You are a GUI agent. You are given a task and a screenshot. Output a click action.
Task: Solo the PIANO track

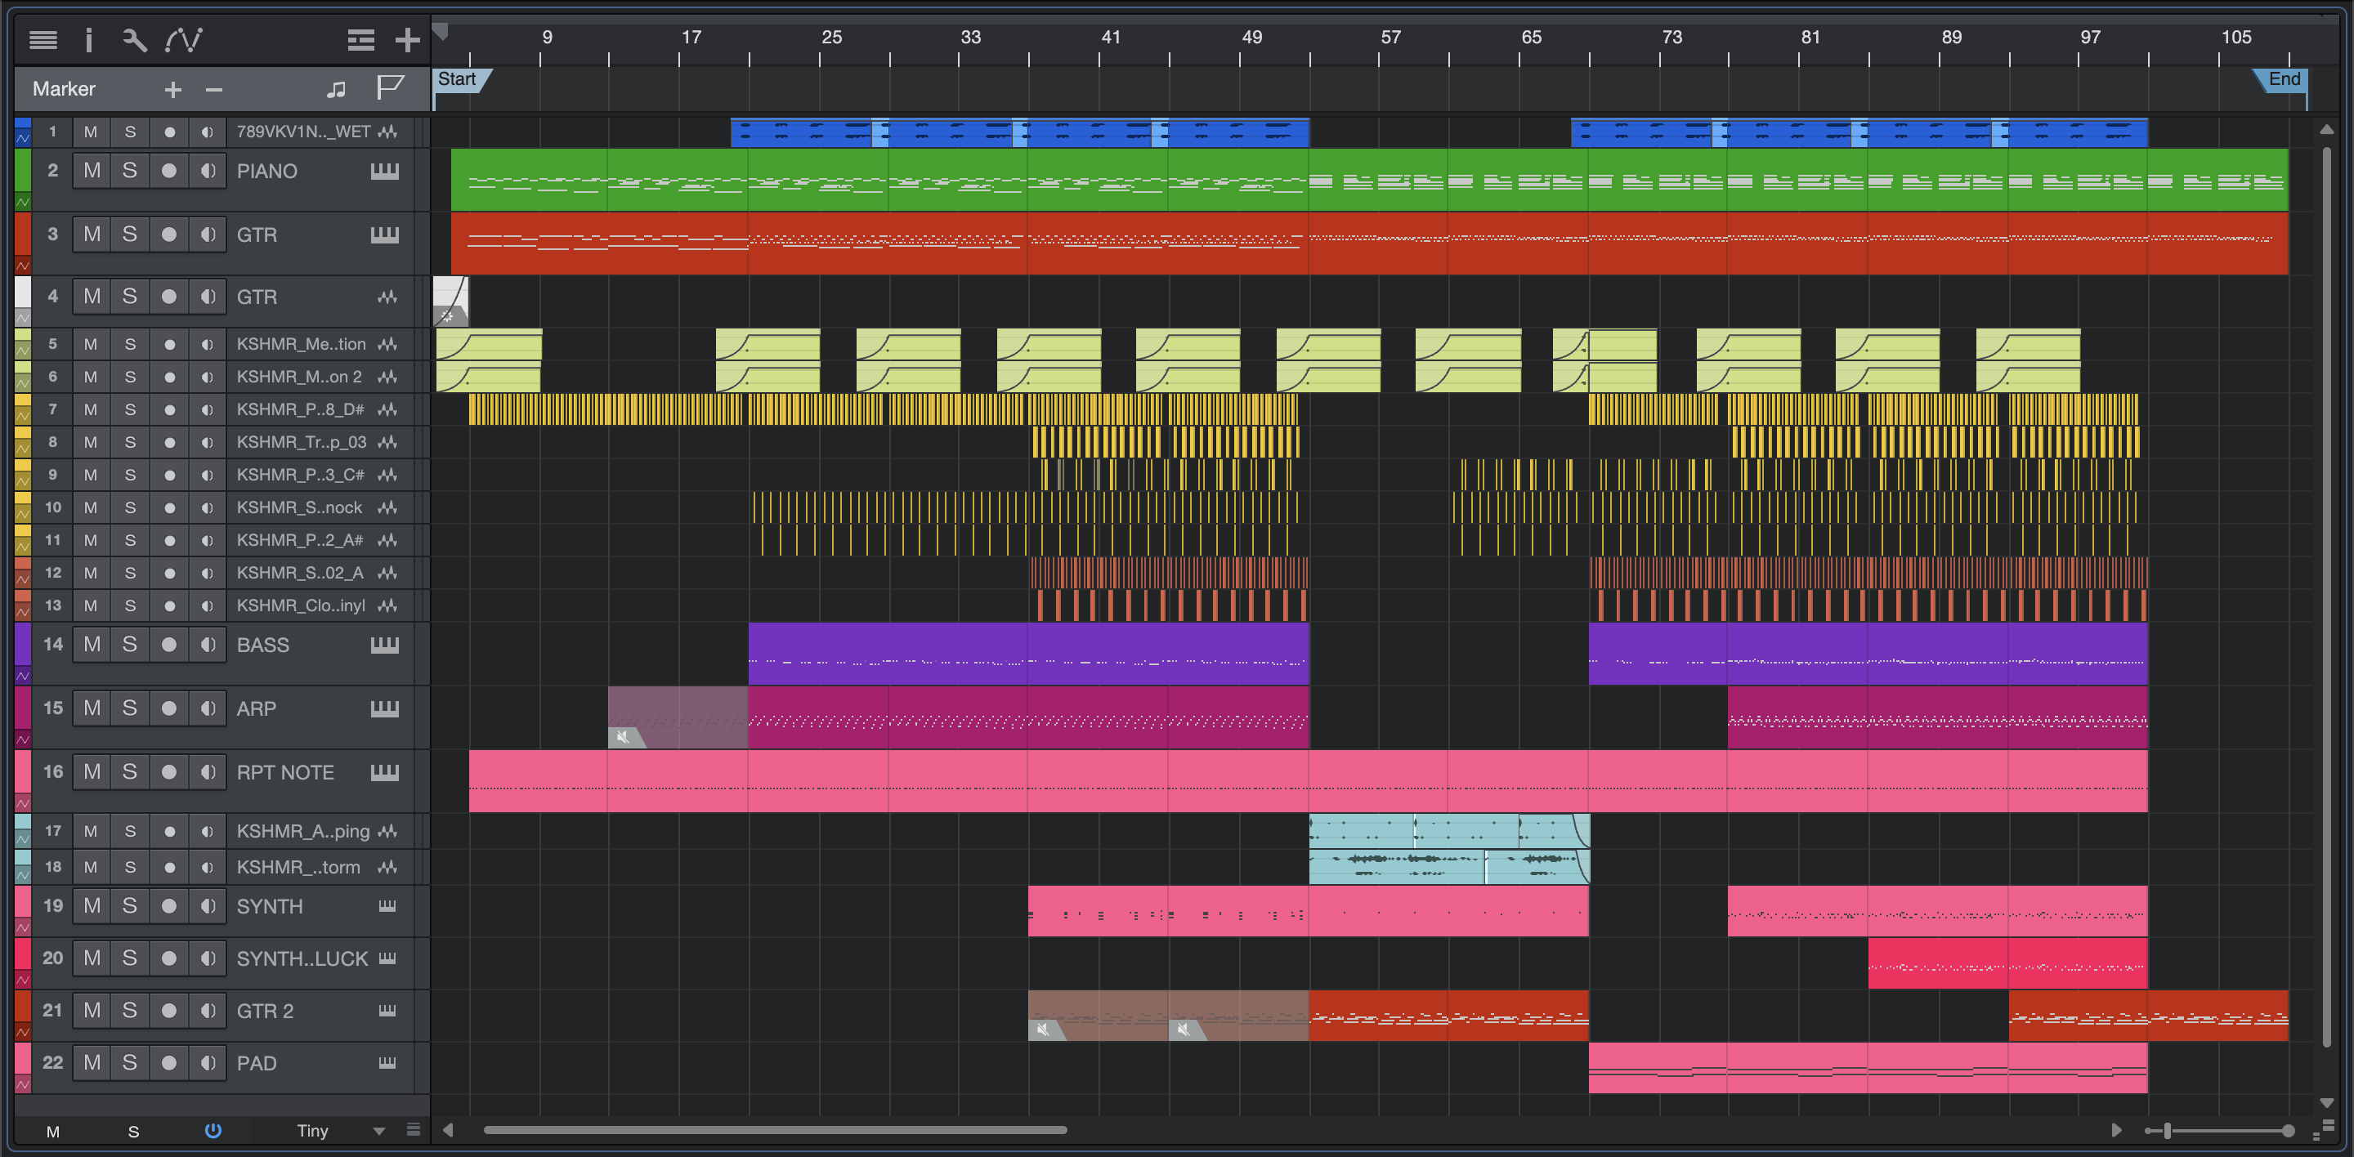tap(130, 171)
